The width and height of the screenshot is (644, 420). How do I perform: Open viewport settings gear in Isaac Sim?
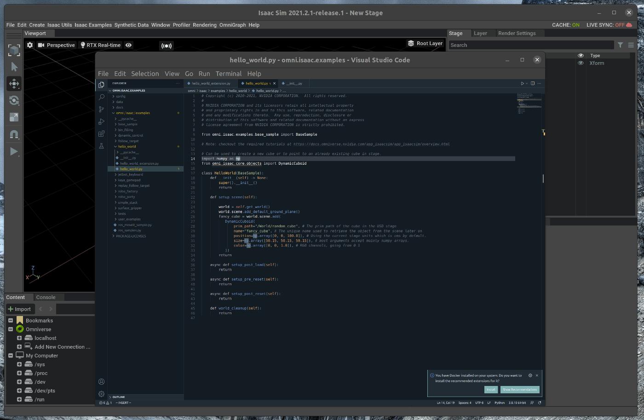pos(30,45)
